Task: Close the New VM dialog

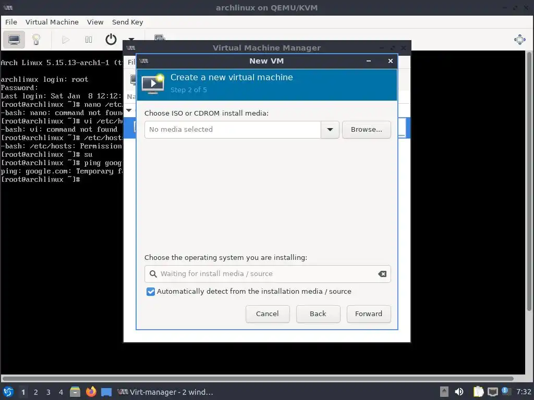Action: [390, 61]
